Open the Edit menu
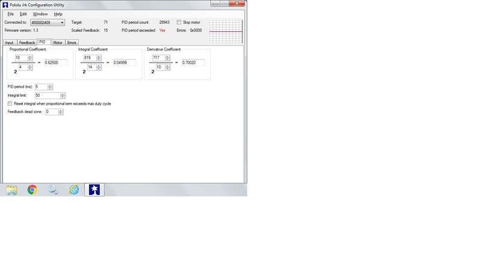Image resolution: width=481 pixels, height=270 pixels. (23, 14)
